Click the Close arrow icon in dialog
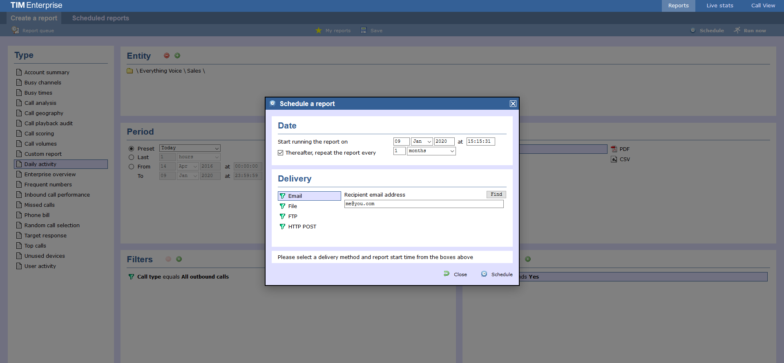784x363 pixels. (x=447, y=274)
